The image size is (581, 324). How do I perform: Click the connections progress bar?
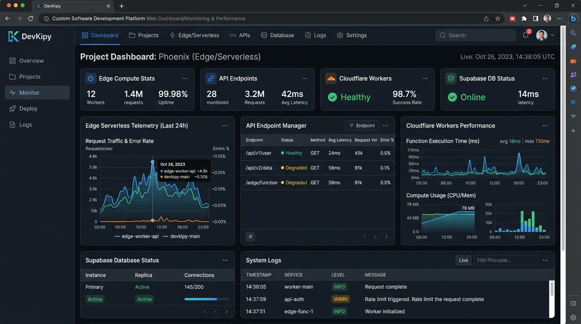tap(207, 299)
